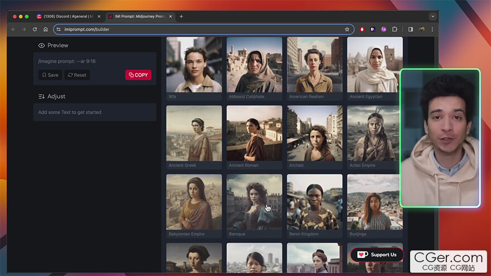The width and height of the screenshot is (491, 276).
Task: Click the dark square extension icon
Action: (373, 29)
